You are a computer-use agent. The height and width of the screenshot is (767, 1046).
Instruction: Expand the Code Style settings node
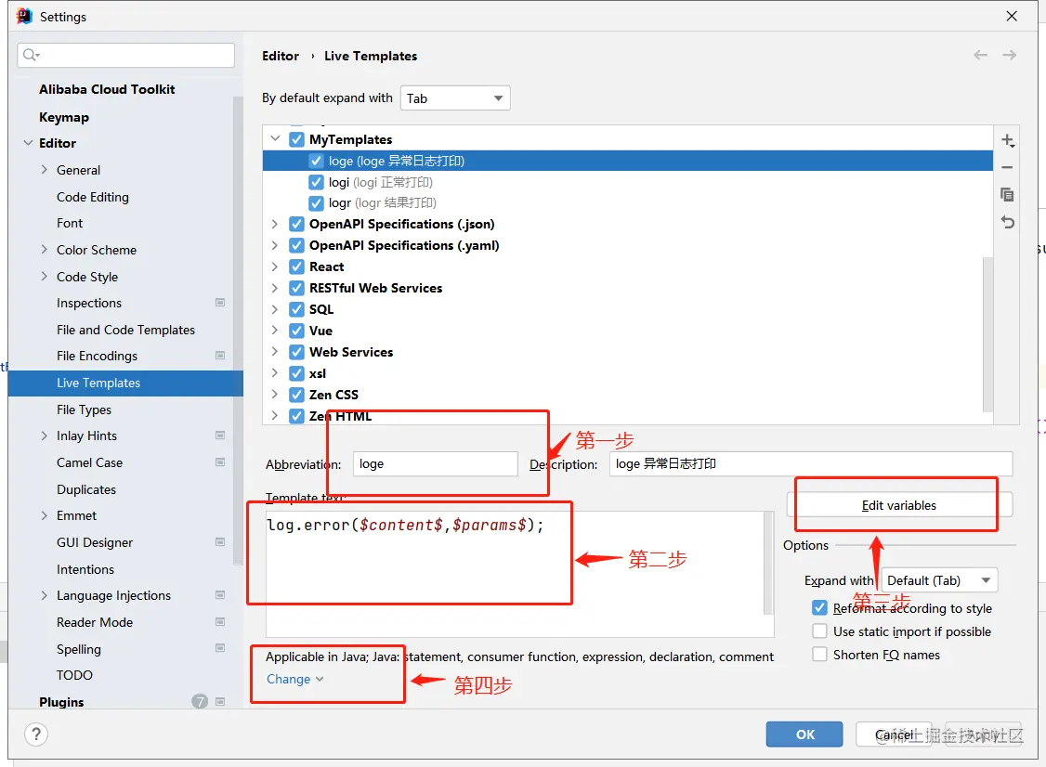click(44, 276)
